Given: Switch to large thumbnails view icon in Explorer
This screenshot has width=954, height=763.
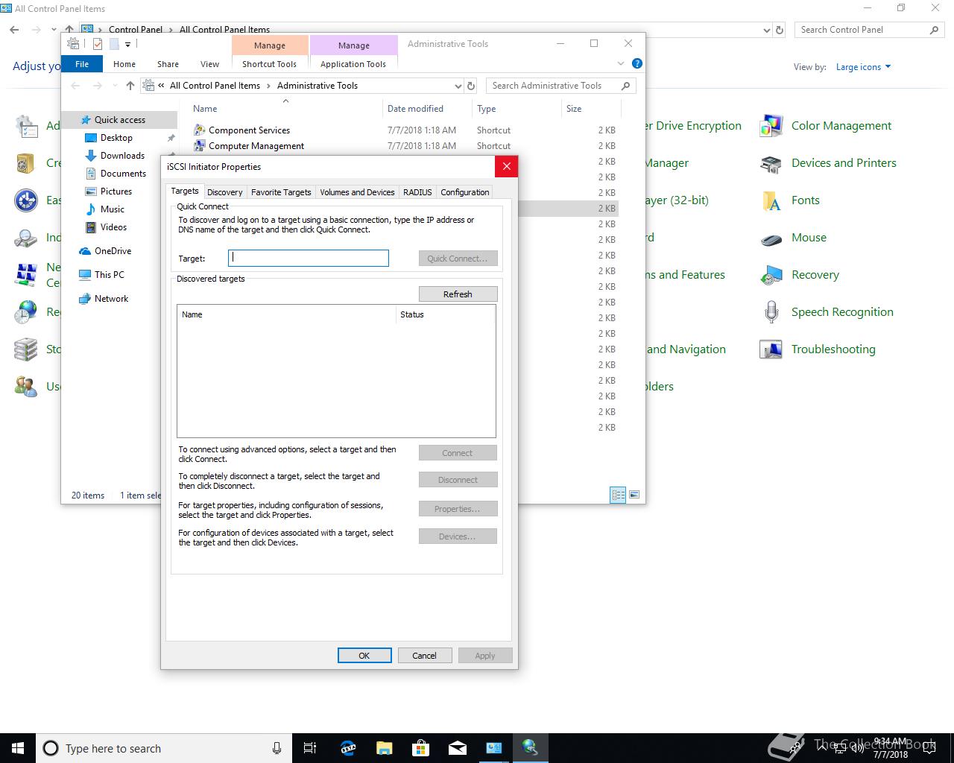Looking at the screenshot, I should (x=634, y=495).
